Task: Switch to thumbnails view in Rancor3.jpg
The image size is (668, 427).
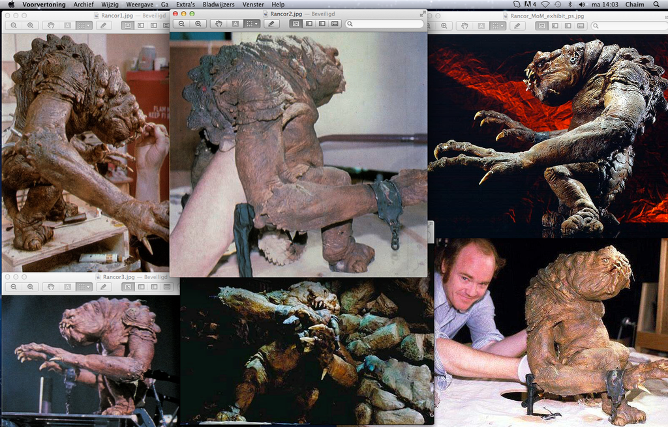Action: tap(141, 287)
